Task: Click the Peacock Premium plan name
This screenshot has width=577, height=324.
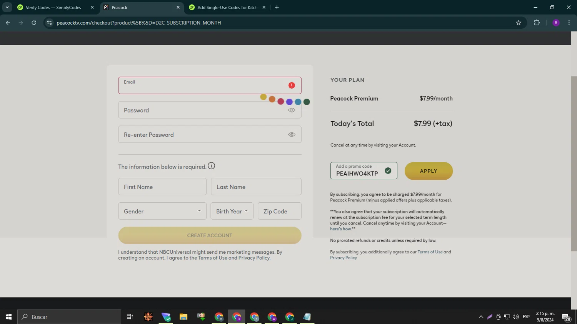Action: click(354, 98)
